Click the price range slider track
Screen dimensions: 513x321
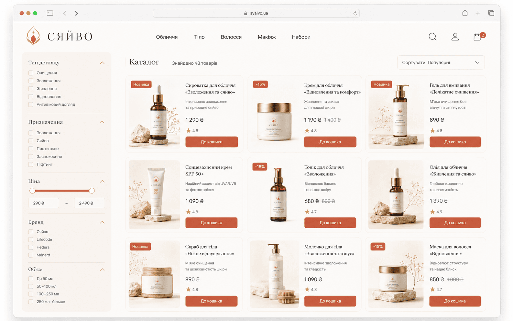coord(62,191)
